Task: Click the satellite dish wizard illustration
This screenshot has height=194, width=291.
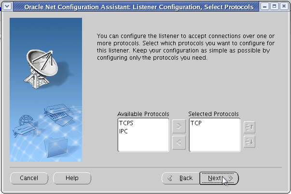Action: (46, 90)
